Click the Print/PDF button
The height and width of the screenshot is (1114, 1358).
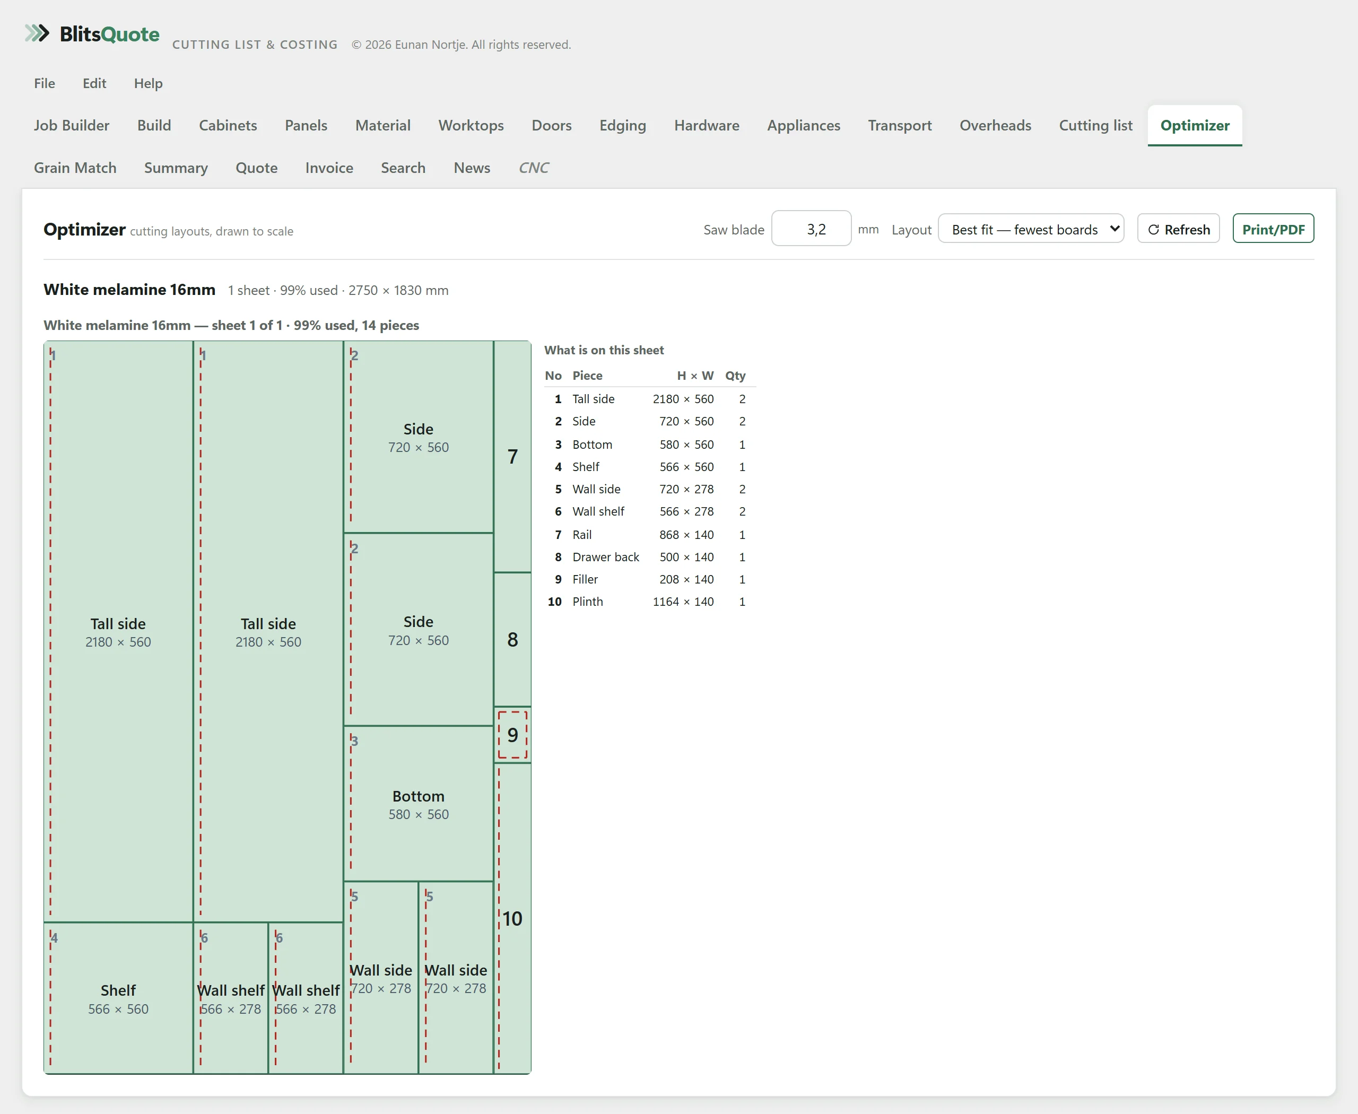click(x=1273, y=229)
